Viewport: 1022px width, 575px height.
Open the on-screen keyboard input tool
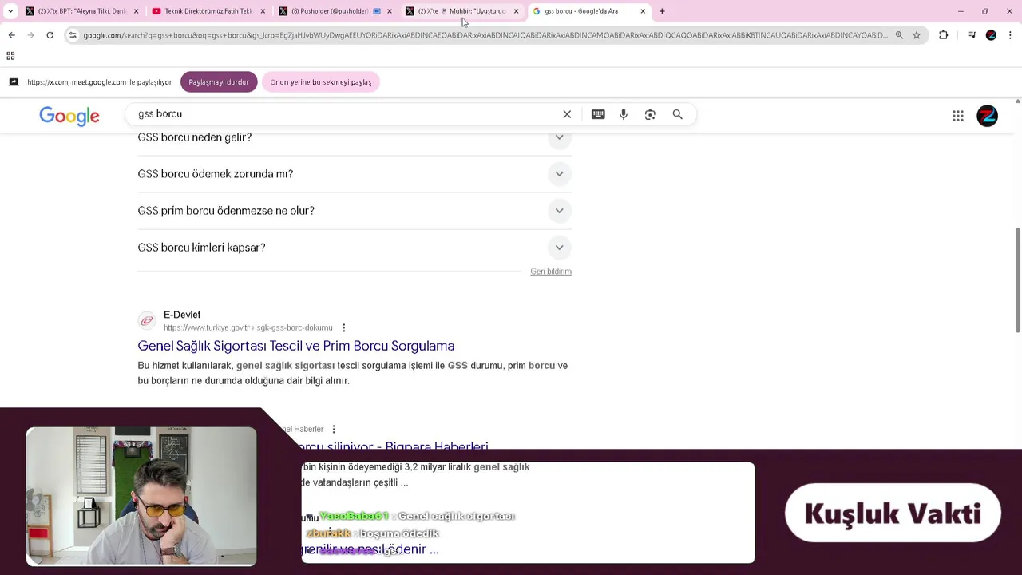click(x=598, y=114)
